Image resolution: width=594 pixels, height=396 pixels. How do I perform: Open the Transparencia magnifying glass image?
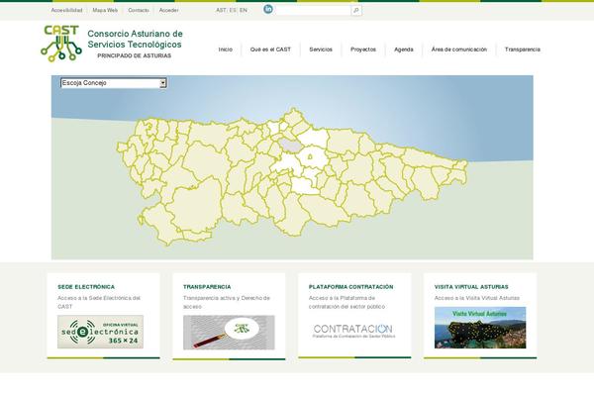[x=229, y=333]
